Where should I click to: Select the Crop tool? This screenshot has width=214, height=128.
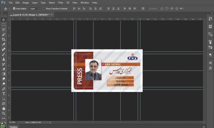click(x=4, y=39)
